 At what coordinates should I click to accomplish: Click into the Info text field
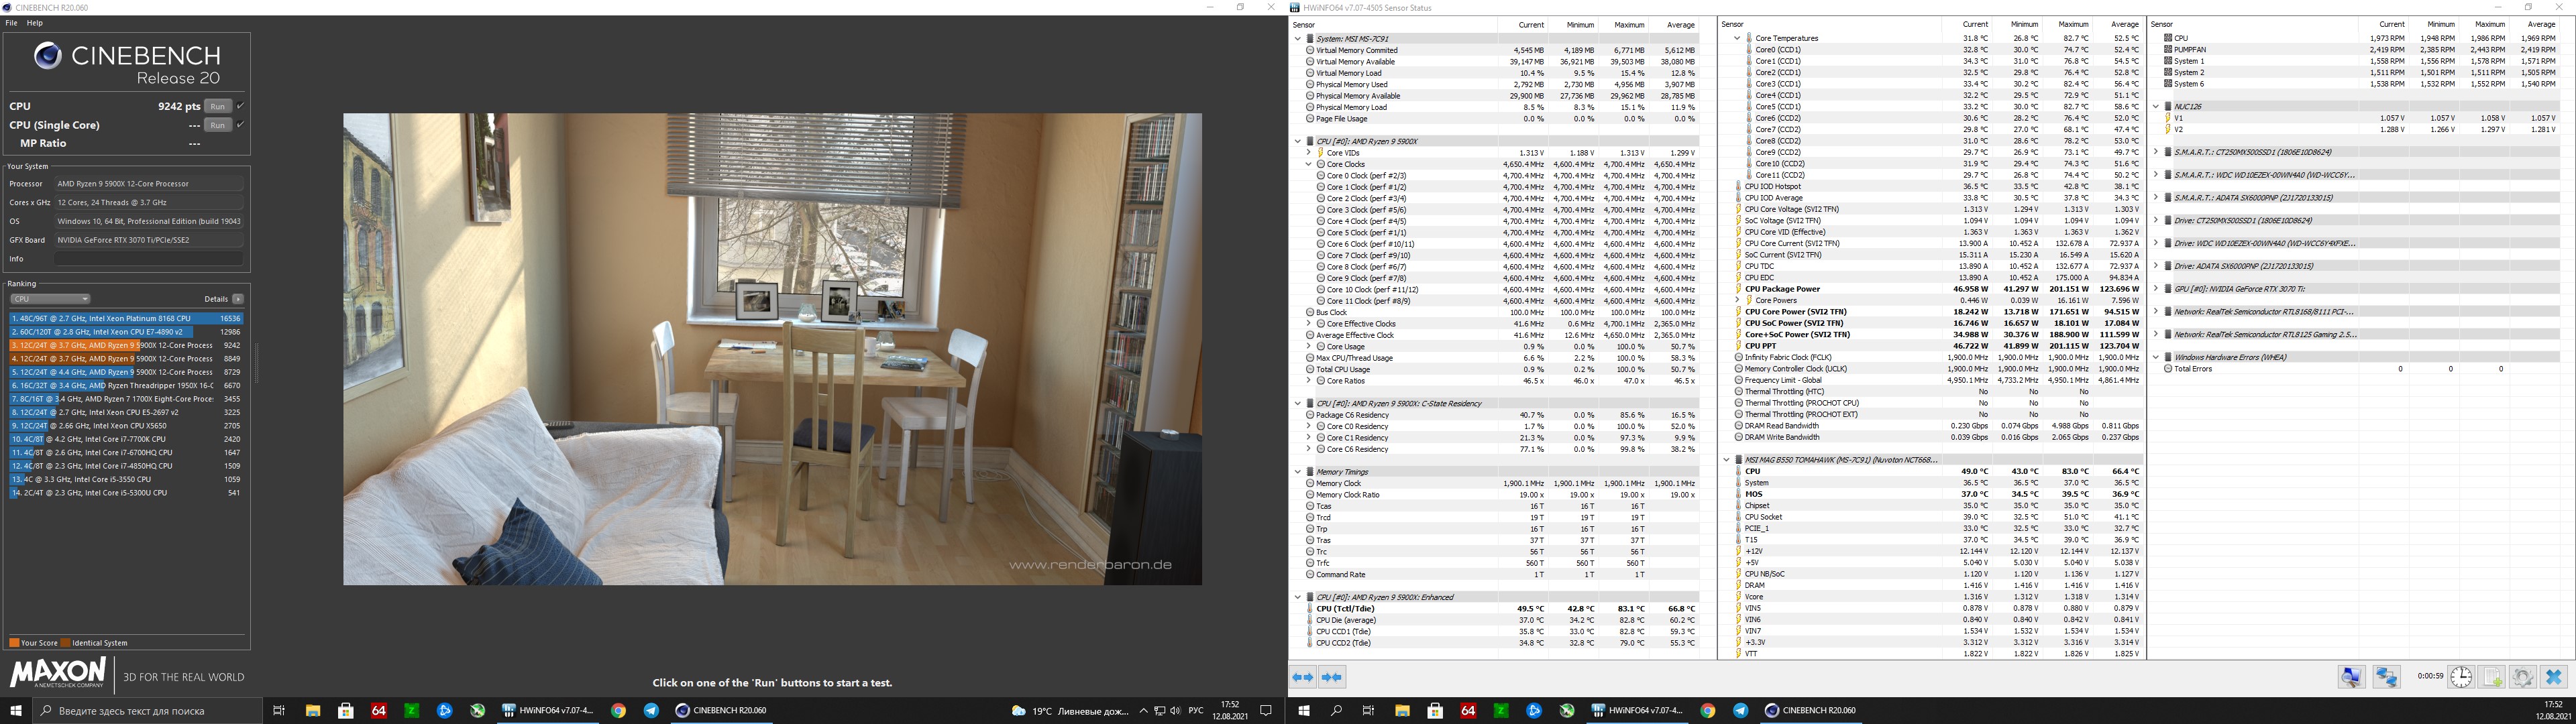(148, 259)
